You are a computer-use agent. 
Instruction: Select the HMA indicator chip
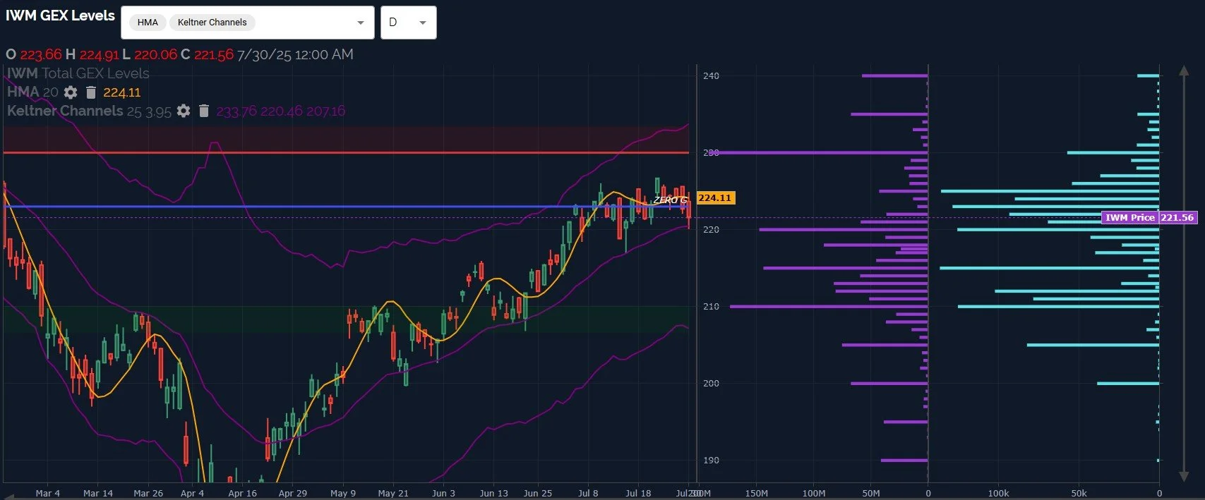coord(148,23)
